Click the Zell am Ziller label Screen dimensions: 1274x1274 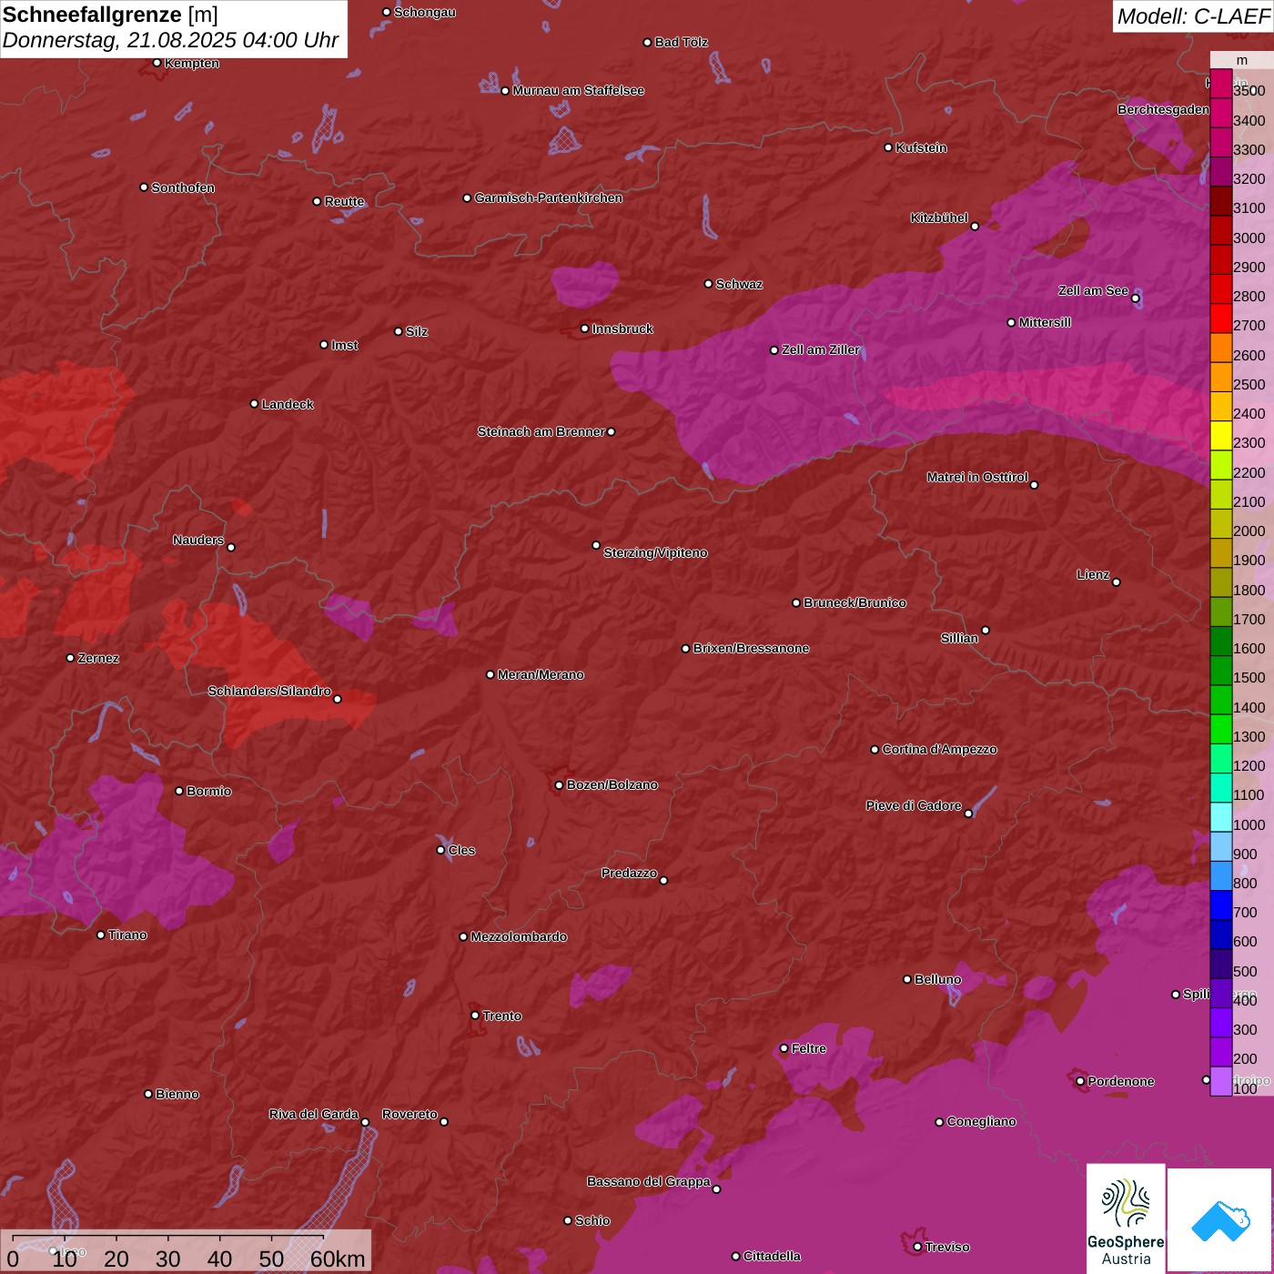821,349
